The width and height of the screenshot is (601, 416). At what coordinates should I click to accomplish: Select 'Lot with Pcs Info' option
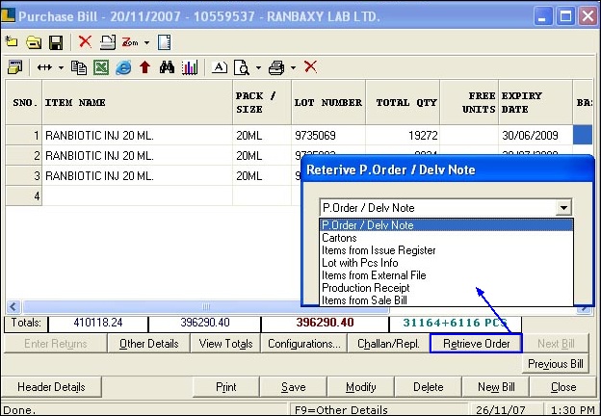tap(446, 263)
